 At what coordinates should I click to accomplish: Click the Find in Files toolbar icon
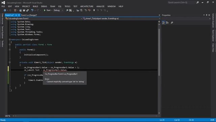coord(67,11)
